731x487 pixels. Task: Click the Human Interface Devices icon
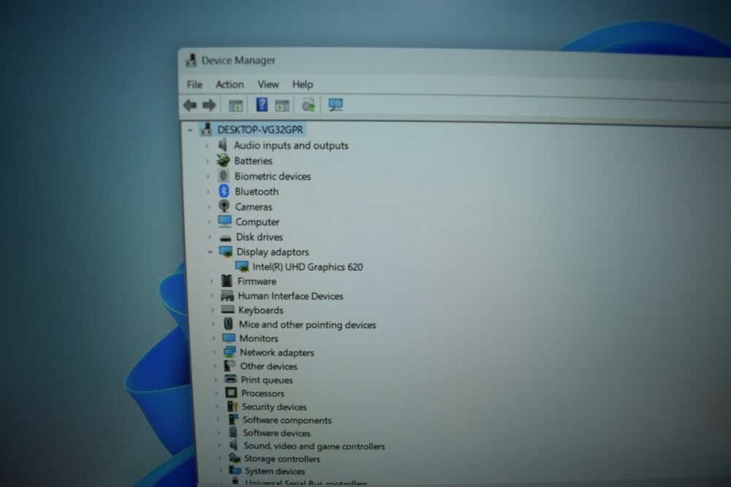coord(227,295)
